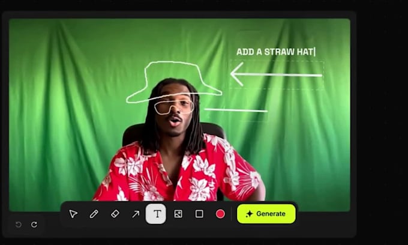Select the rectangle shape tool
The width and height of the screenshot is (408, 245).
pyautogui.click(x=199, y=214)
